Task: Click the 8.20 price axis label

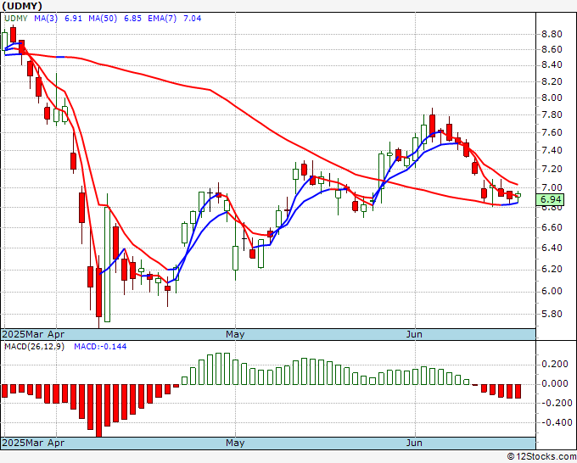Action: 552,81
